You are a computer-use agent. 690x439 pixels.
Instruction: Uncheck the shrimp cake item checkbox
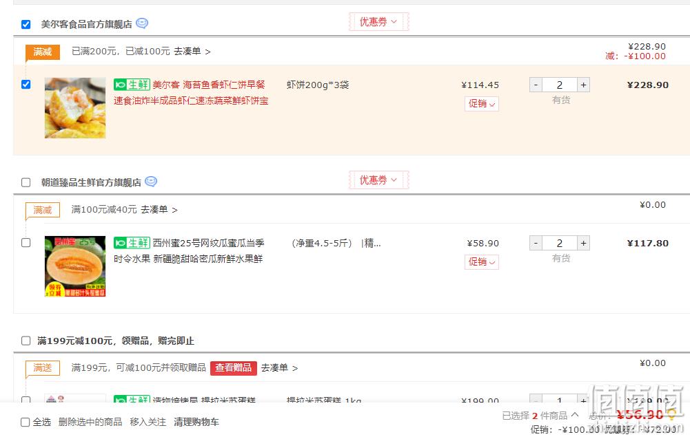(x=26, y=85)
